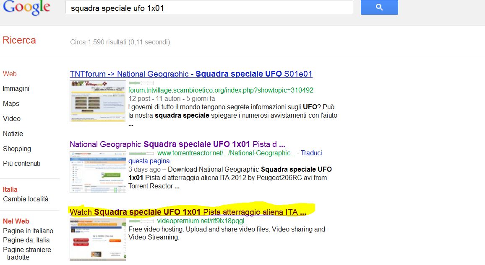The height and width of the screenshot is (265, 485).
Task: Click the blue magnifier search button
Action: 379,7
